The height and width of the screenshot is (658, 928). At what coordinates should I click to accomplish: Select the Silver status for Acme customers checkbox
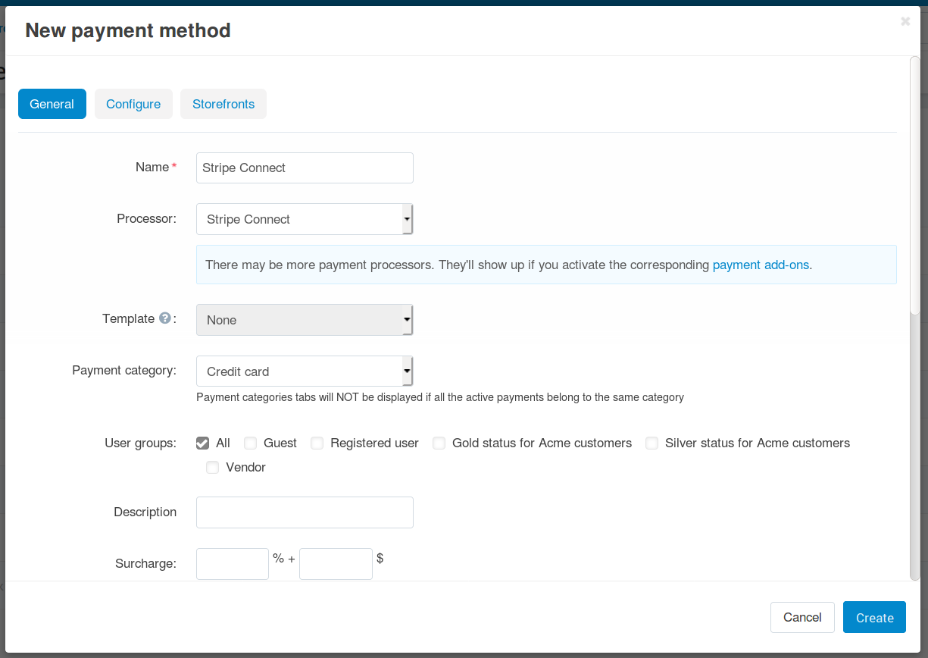pos(651,443)
